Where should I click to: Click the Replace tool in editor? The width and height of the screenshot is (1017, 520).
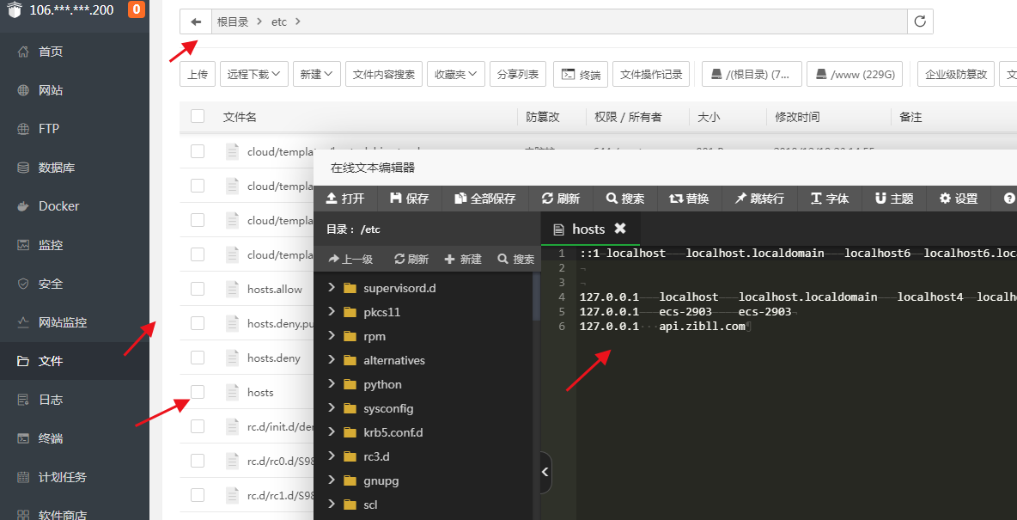pyautogui.click(x=689, y=199)
